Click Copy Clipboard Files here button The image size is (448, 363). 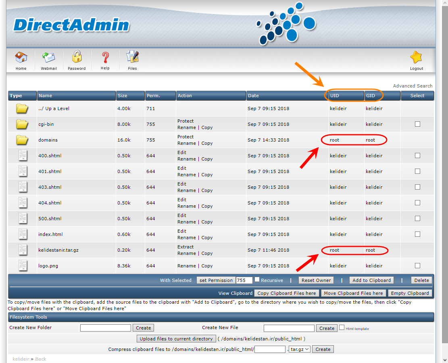point(287,293)
